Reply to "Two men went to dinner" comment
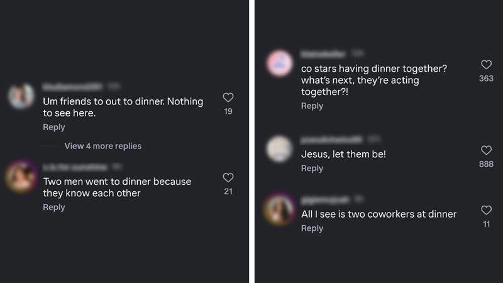The height and width of the screenshot is (283, 503). pyautogui.click(x=54, y=207)
